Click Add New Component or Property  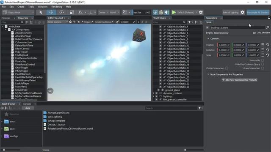240,80
